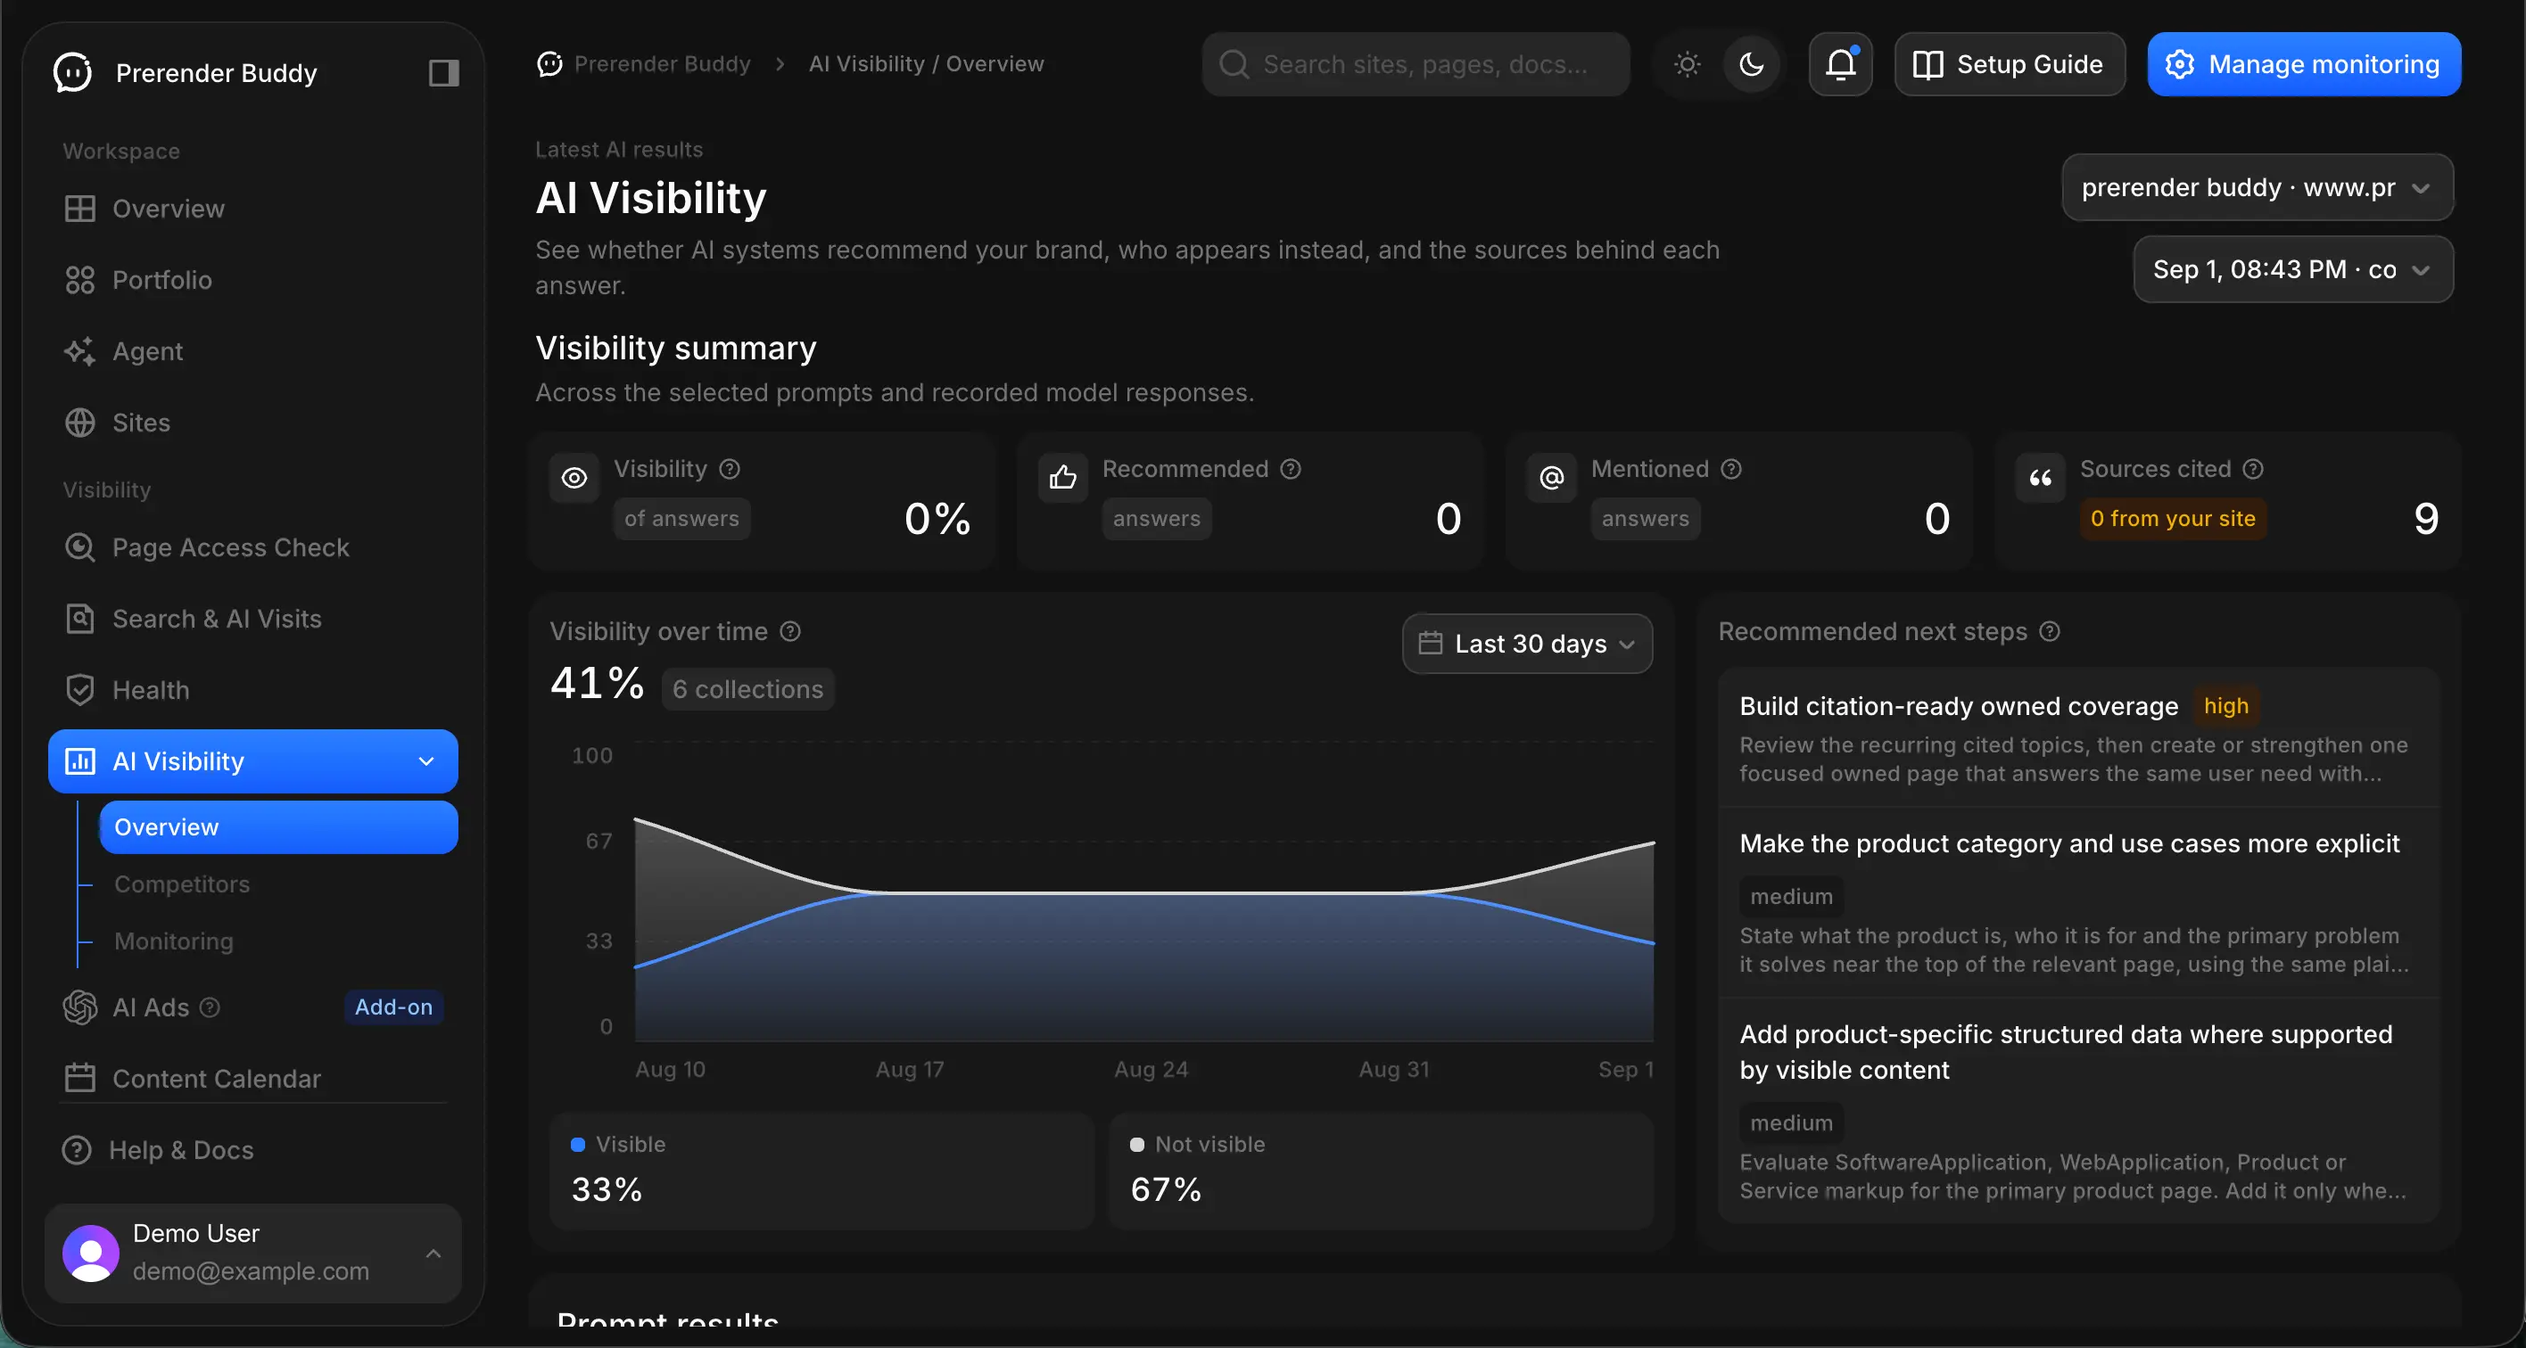This screenshot has height=1348, width=2526.
Task: Go to Page Access Check
Action: click(x=253, y=547)
